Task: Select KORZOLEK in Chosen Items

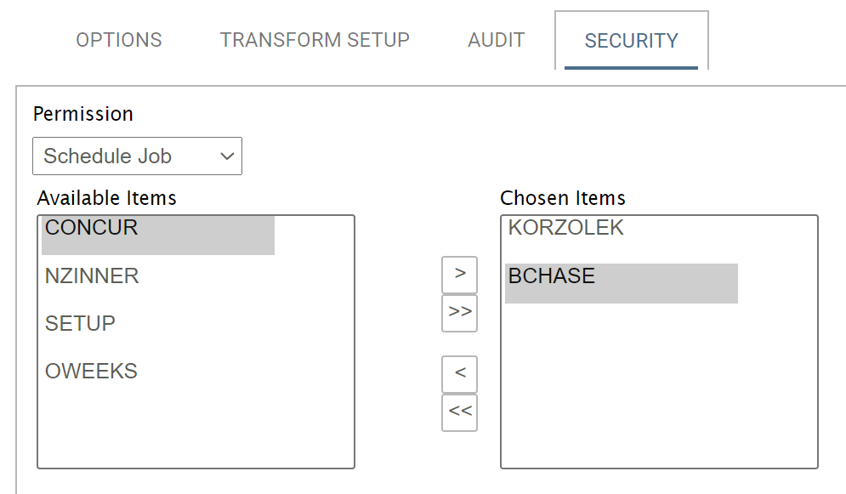Action: pyautogui.click(x=565, y=228)
